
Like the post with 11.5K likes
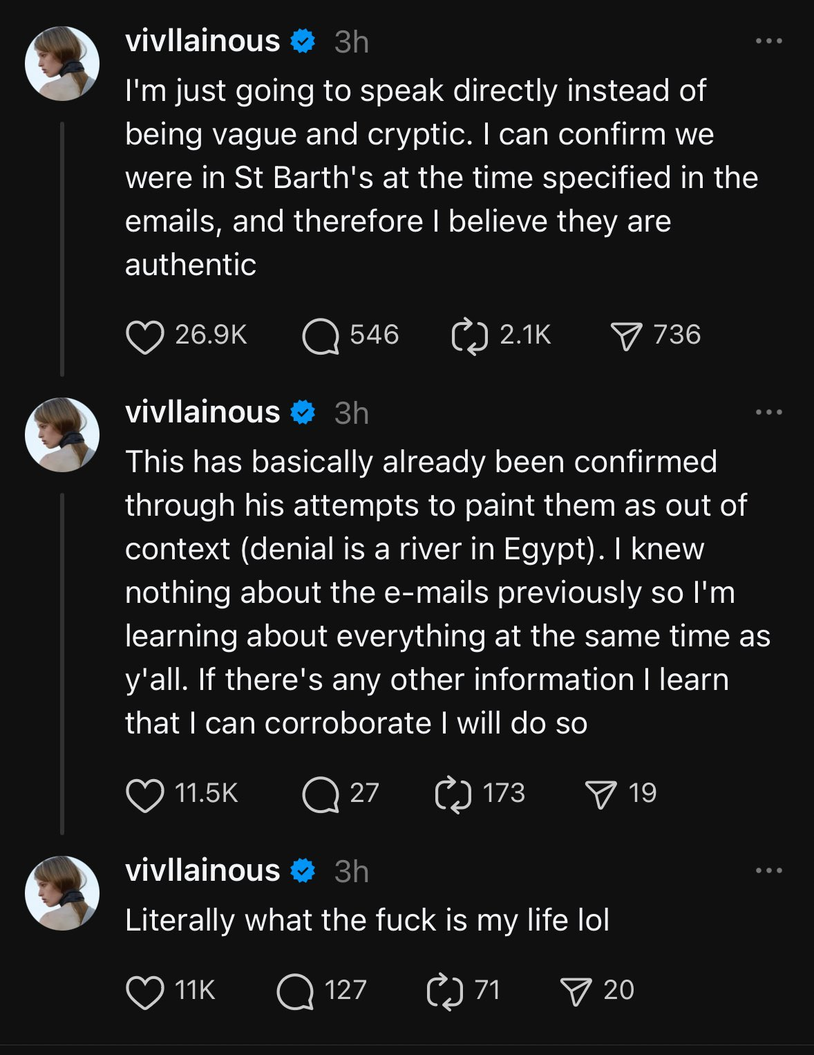(x=145, y=794)
